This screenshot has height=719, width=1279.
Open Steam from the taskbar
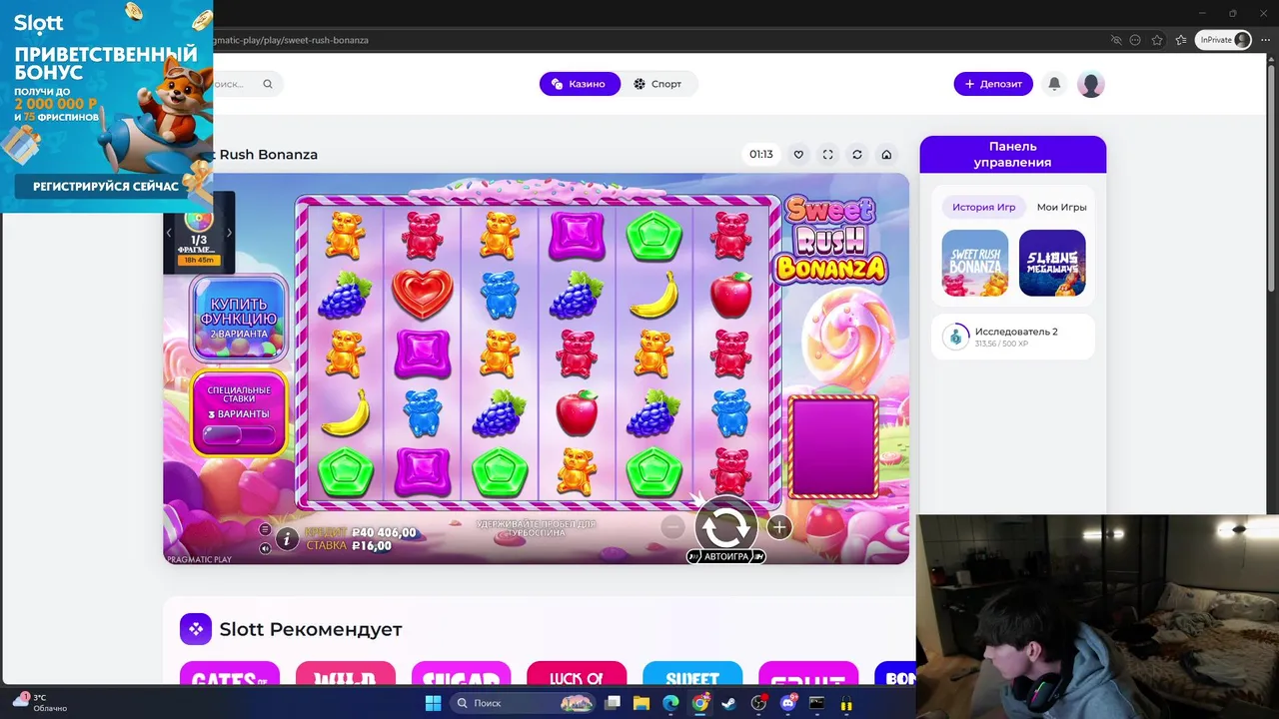(729, 703)
